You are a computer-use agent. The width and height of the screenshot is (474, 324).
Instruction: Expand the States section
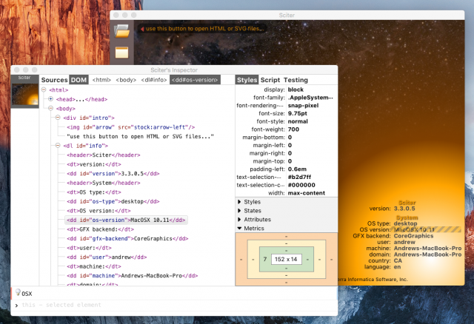(239, 211)
